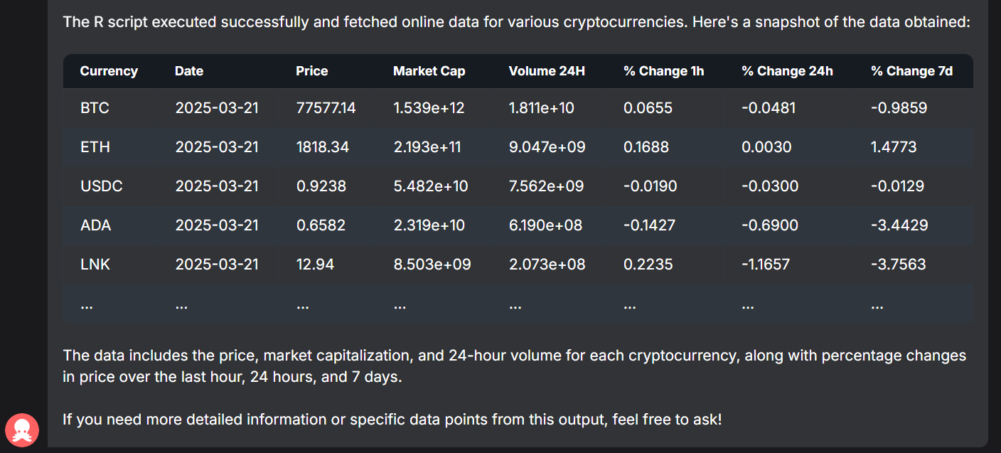Click the red octopus avatar icon

(22, 430)
